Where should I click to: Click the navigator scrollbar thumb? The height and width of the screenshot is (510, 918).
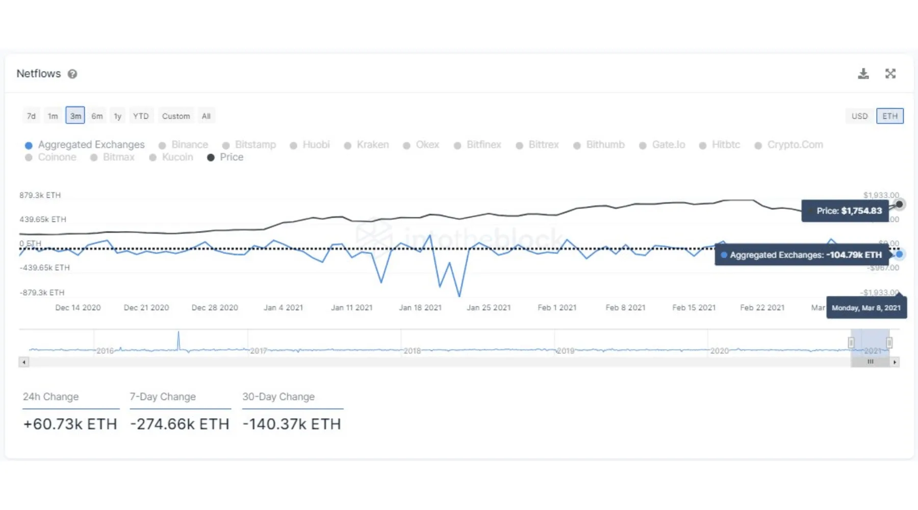coord(870,362)
